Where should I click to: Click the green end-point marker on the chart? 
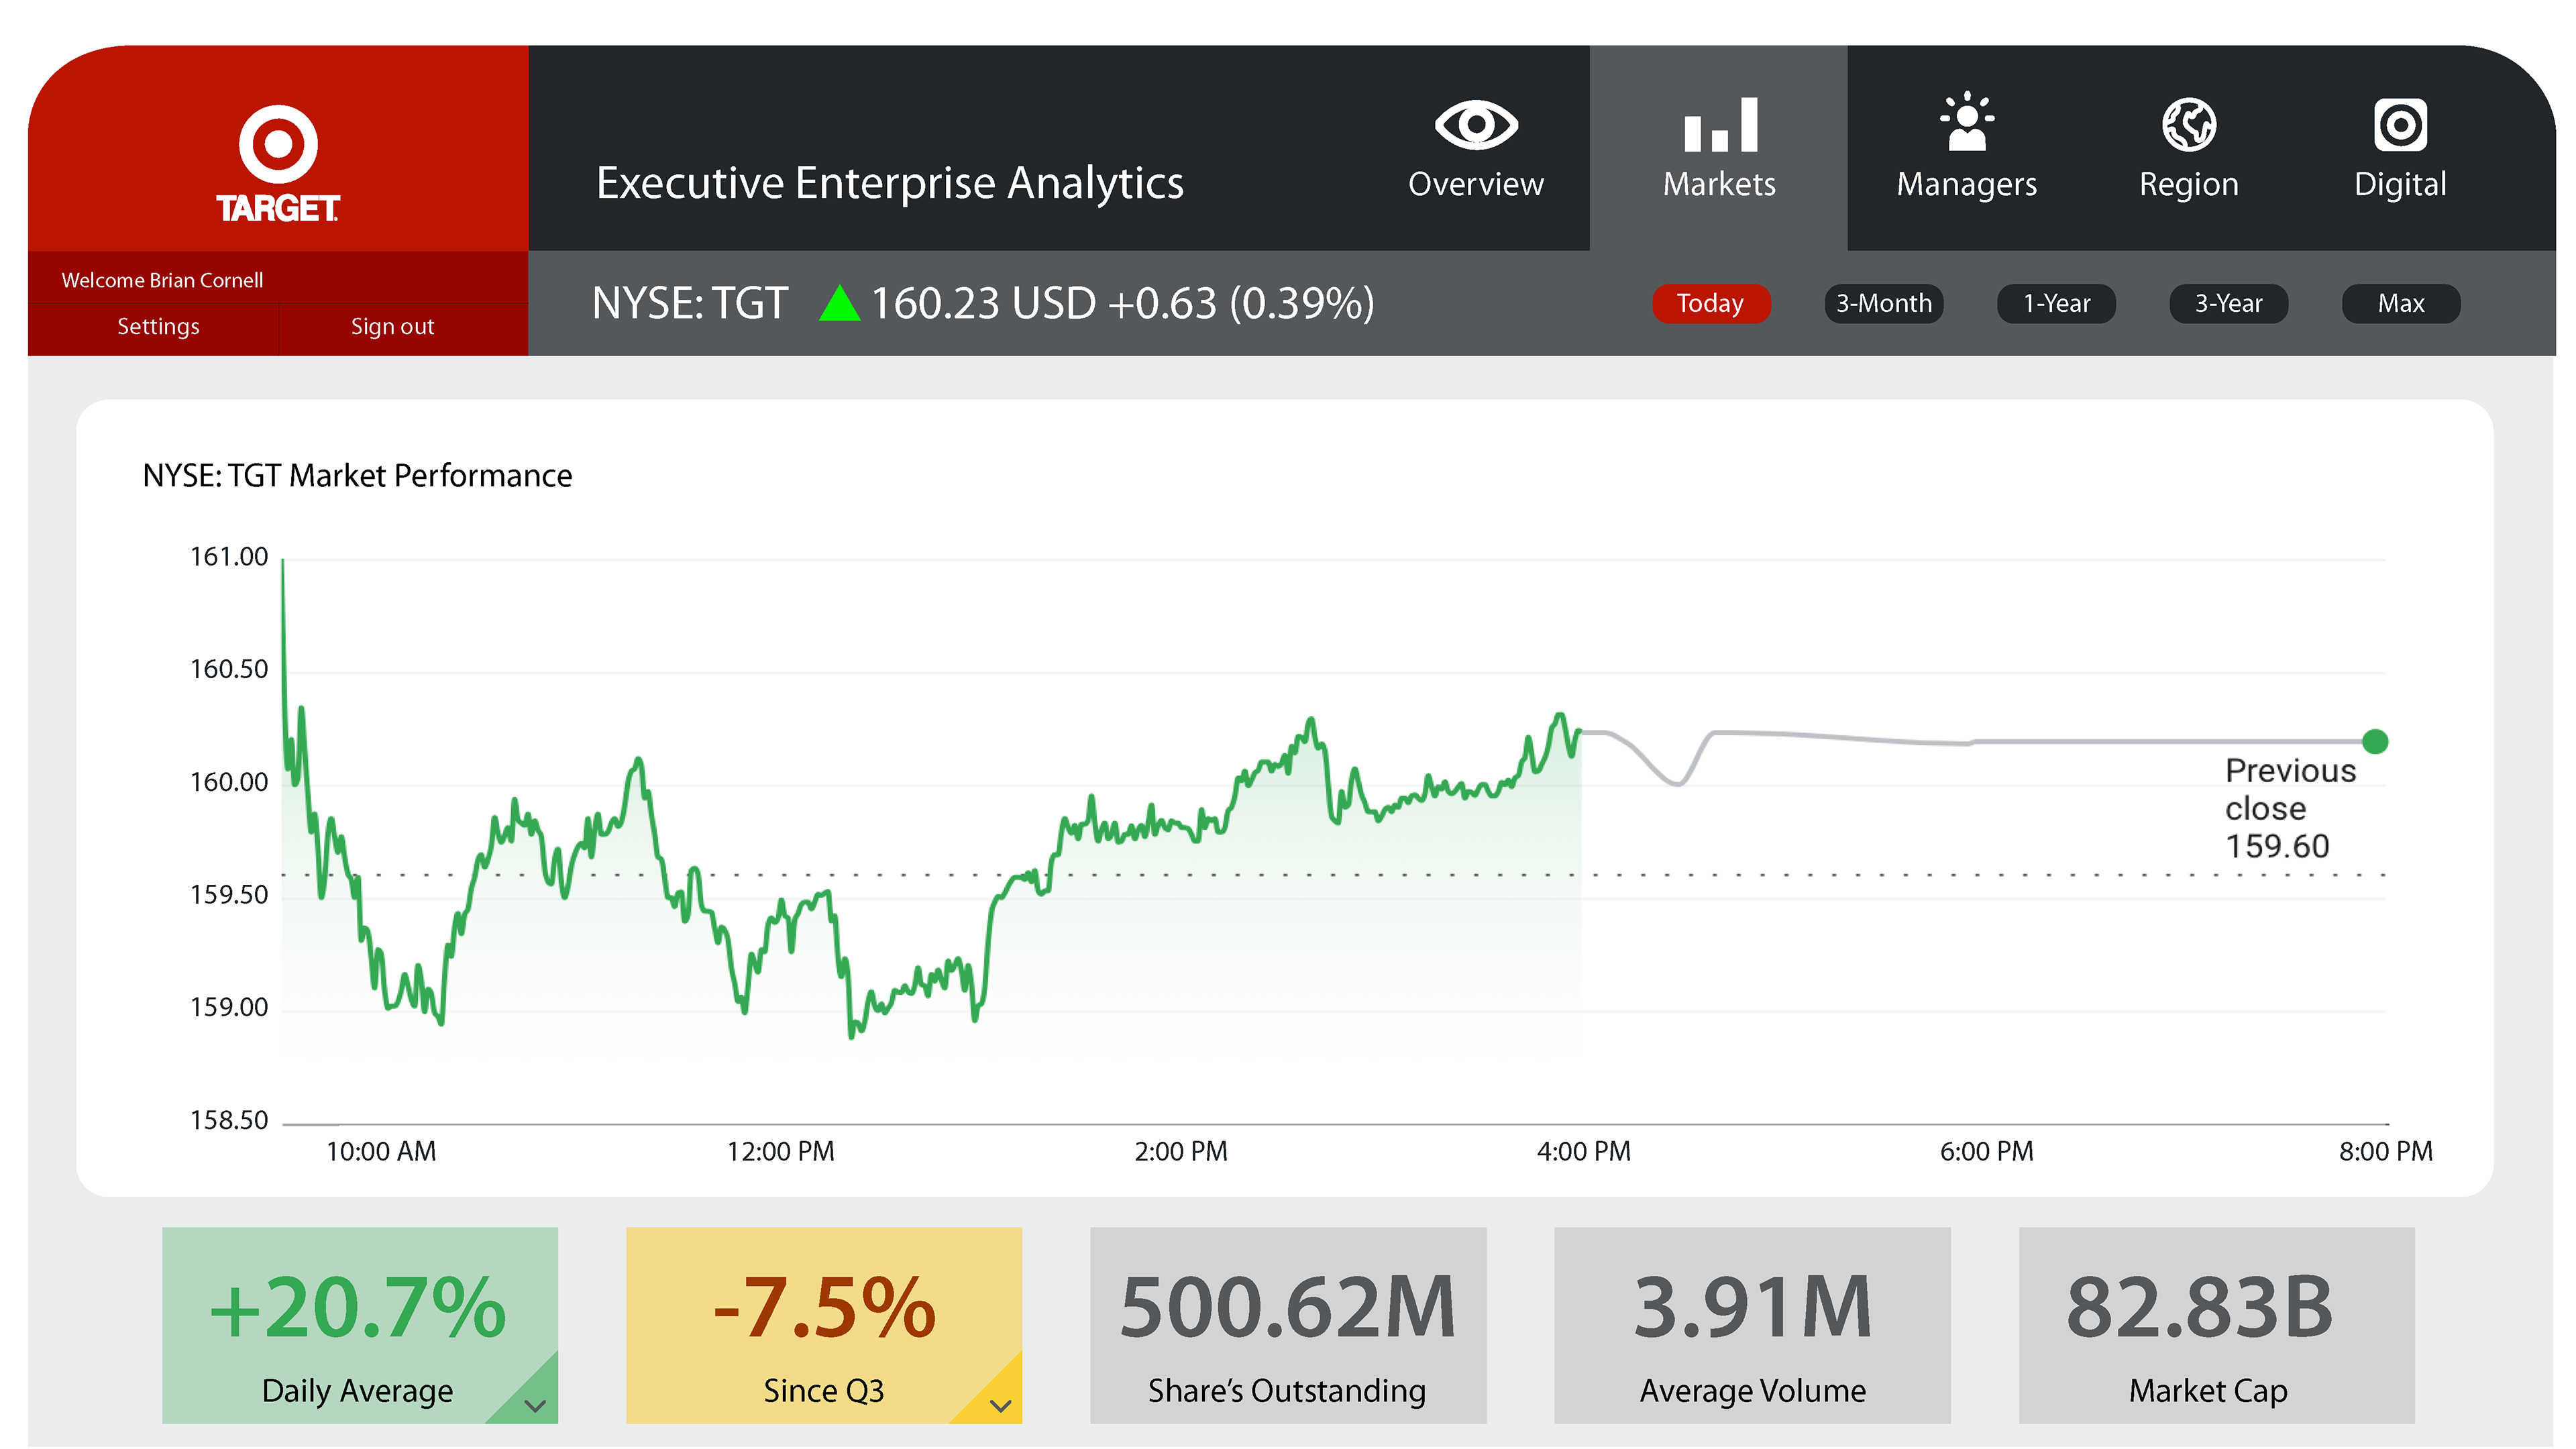(2375, 742)
